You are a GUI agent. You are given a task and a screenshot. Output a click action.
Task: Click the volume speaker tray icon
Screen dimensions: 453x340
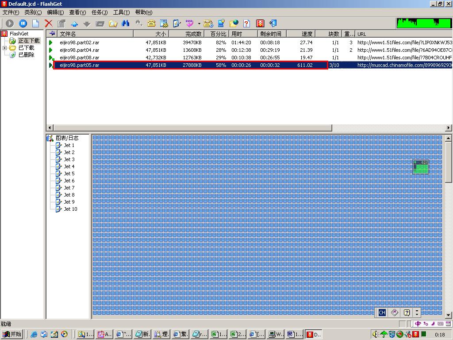pos(375,335)
